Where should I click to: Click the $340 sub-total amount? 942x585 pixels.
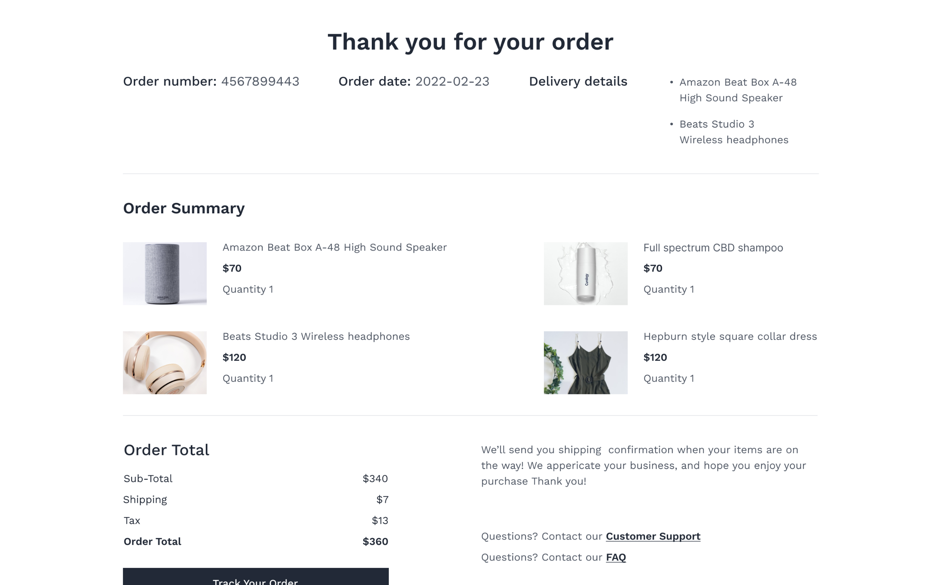(x=375, y=479)
